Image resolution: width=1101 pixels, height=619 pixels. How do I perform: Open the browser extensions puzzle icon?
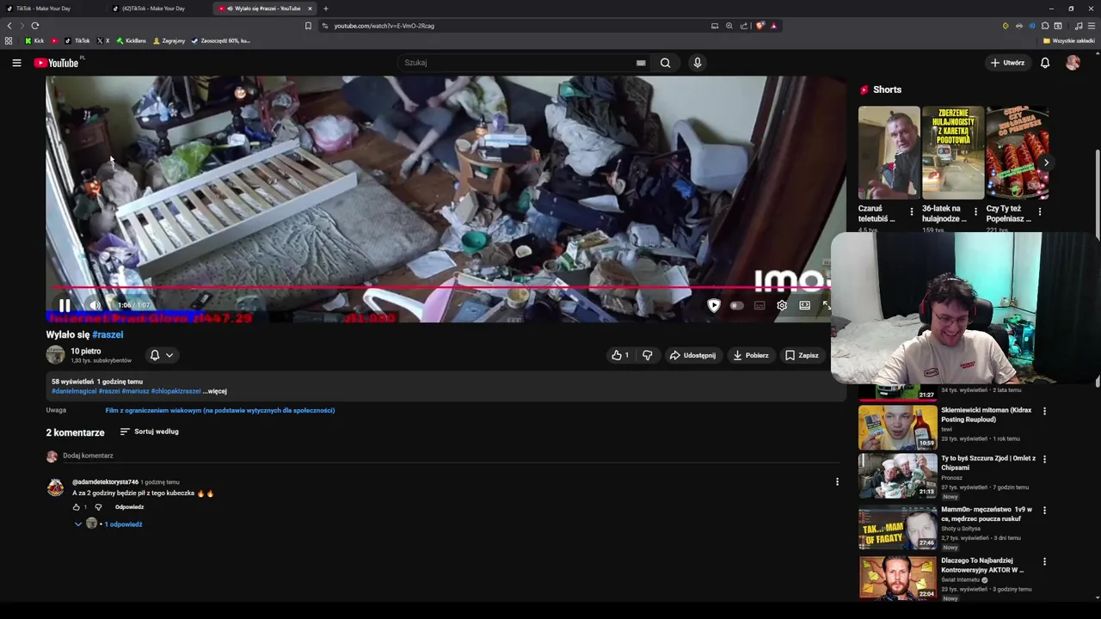click(x=1045, y=26)
